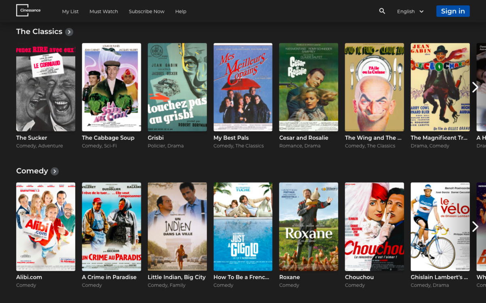Open The Sucker poster
Image resolution: width=486 pixels, height=303 pixels.
[46, 87]
